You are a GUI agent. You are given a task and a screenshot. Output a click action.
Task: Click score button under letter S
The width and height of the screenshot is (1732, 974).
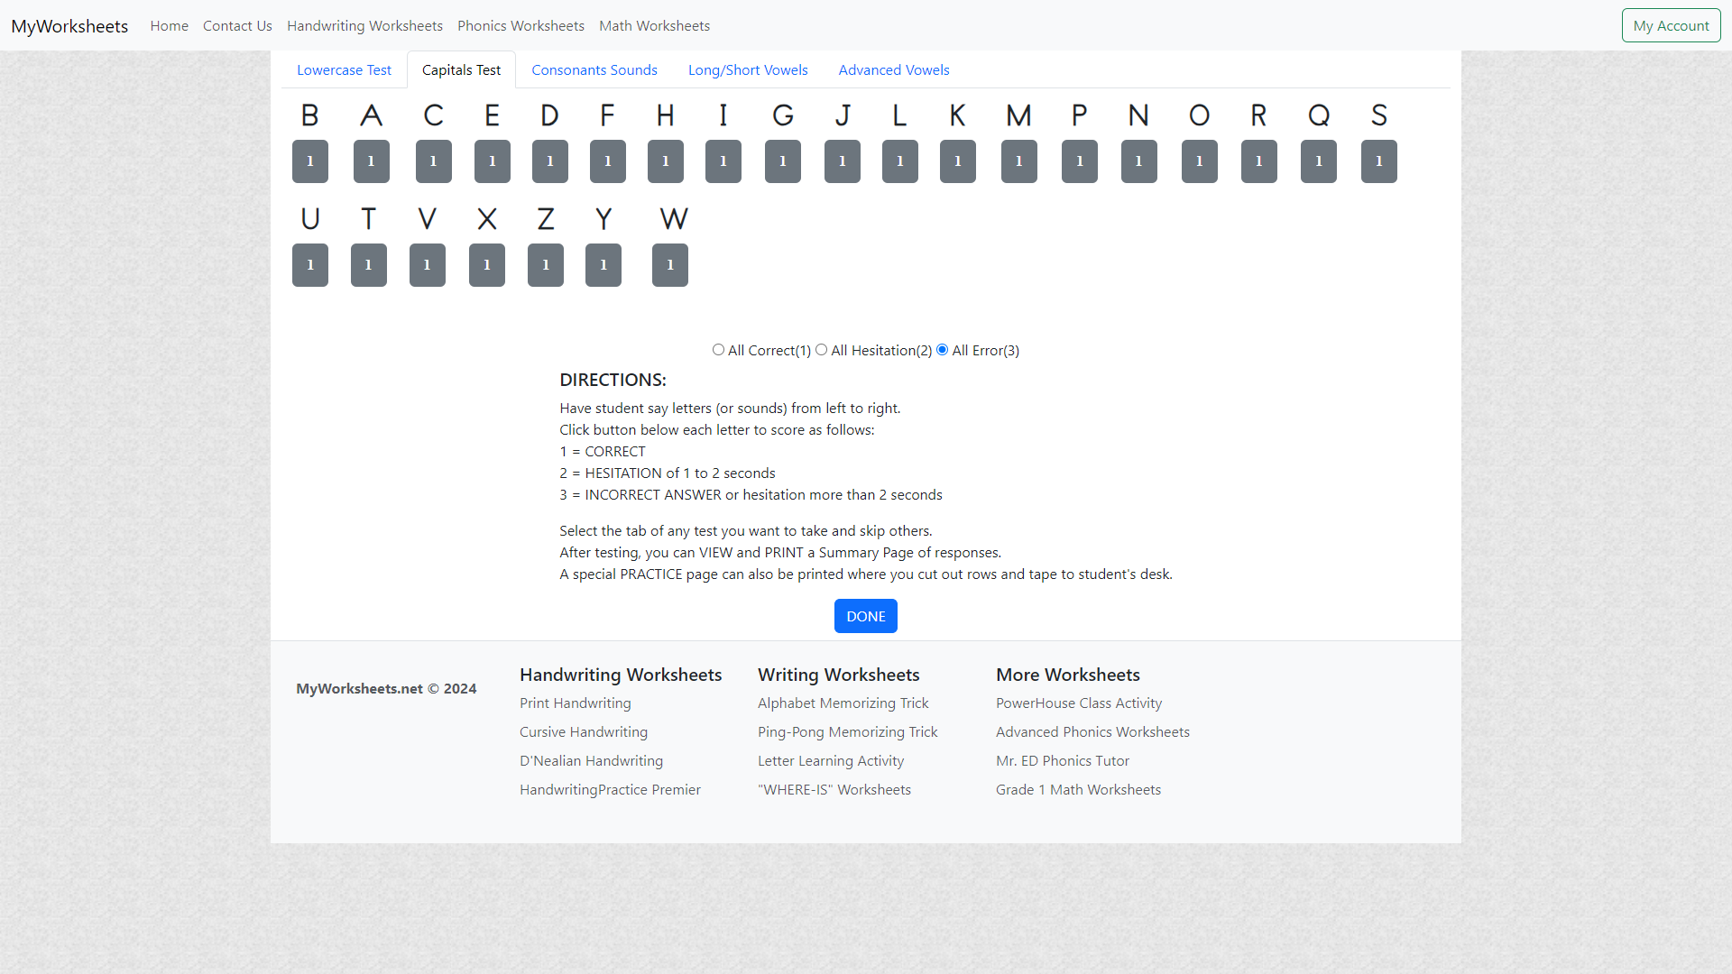pos(1379,161)
